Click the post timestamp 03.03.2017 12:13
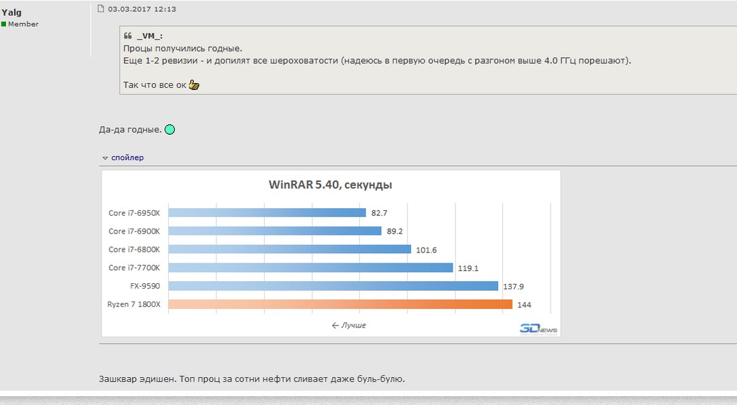Image resolution: width=737 pixels, height=405 pixels. pyautogui.click(x=142, y=9)
